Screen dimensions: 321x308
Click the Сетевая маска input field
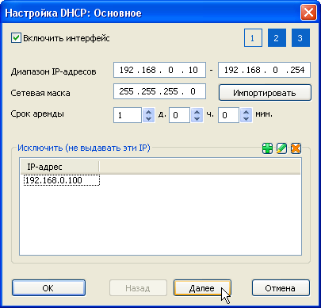pos(159,91)
